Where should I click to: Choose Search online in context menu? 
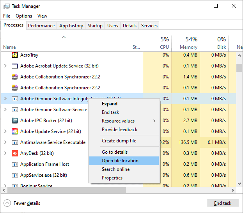coord(124,169)
